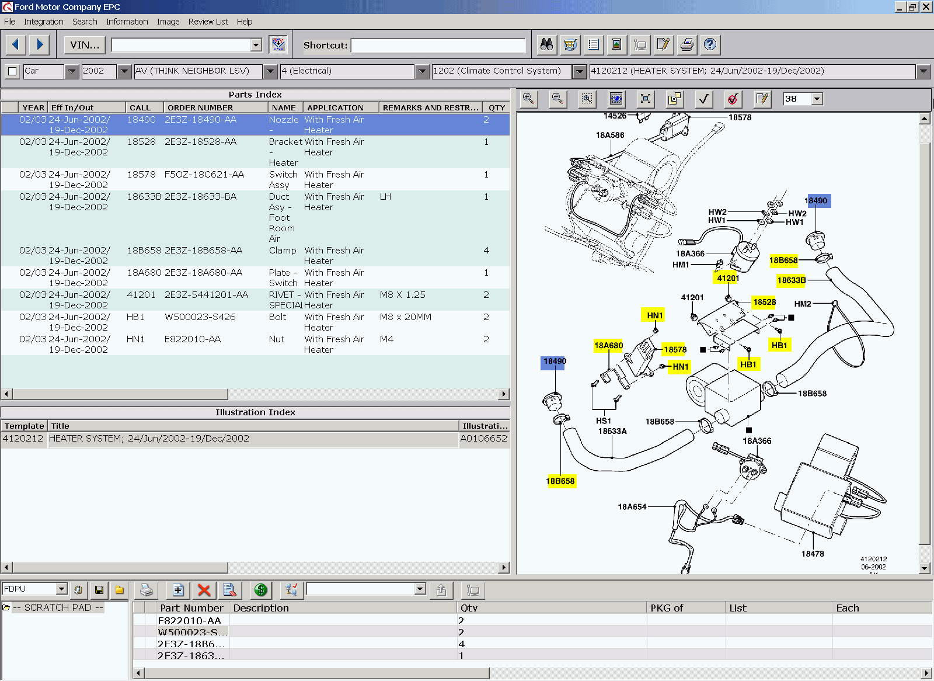Viewport: 934px width, 681px height.
Task: Click the Parts Index horizontal scrollbar right arrow
Action: click(x=504, y=394)
